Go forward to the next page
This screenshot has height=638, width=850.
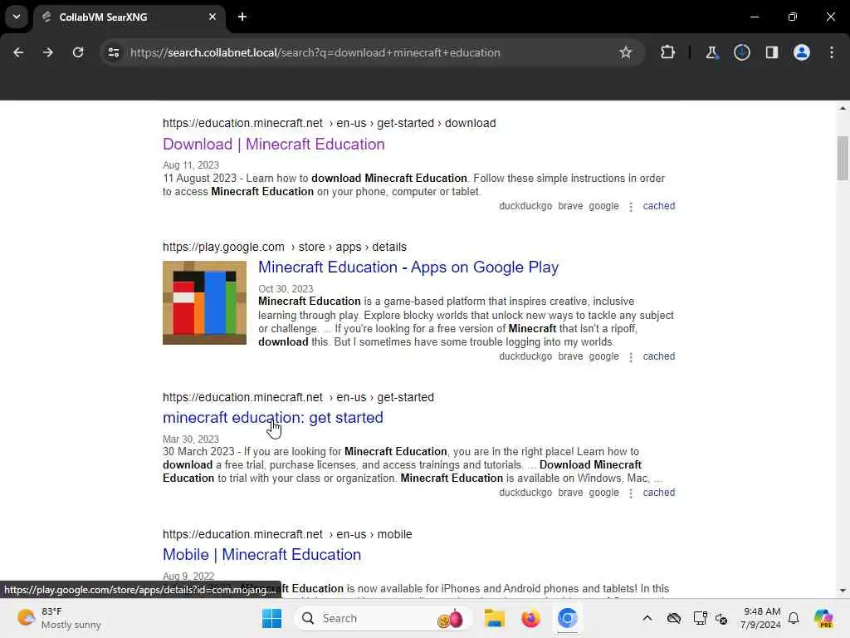(47, 52)
